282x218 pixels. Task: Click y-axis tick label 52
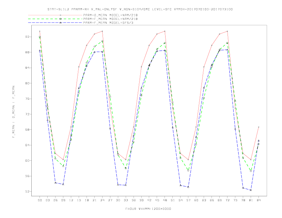[x=27, y=192]
